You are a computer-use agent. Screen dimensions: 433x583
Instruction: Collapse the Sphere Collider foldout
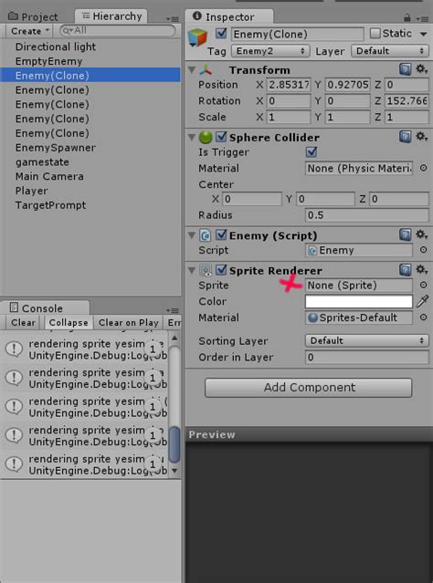point(192,138)
